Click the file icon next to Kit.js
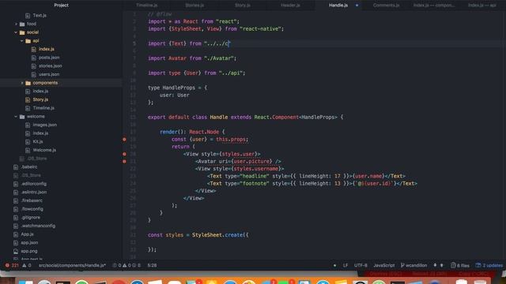 [28, 142]
